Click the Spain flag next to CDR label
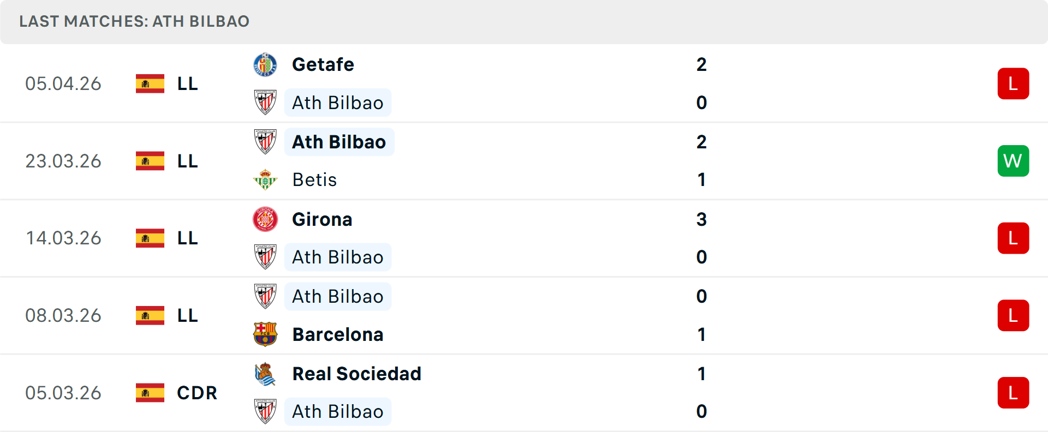1048x432 pixels. point(149,392)
